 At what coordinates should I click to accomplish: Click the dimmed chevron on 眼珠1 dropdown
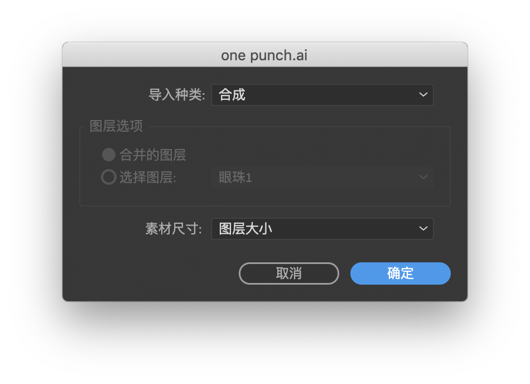423,177
